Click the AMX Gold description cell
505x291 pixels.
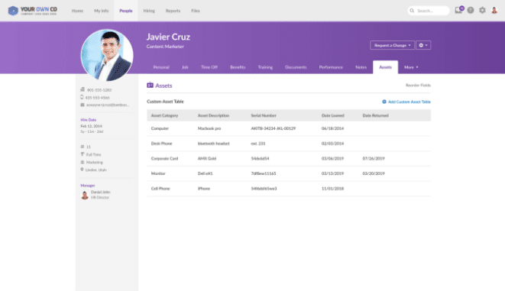[207, 158]
